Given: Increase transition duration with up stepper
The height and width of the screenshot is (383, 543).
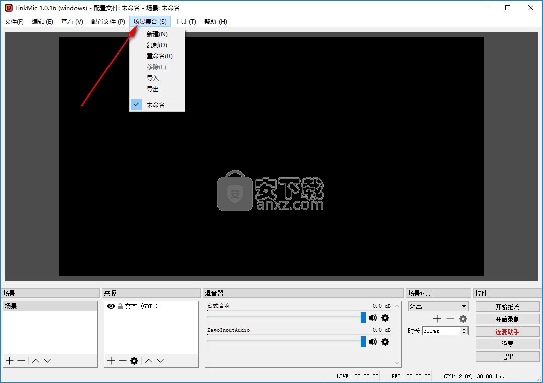Looking at the screenshot, I should tap(465, 329).
